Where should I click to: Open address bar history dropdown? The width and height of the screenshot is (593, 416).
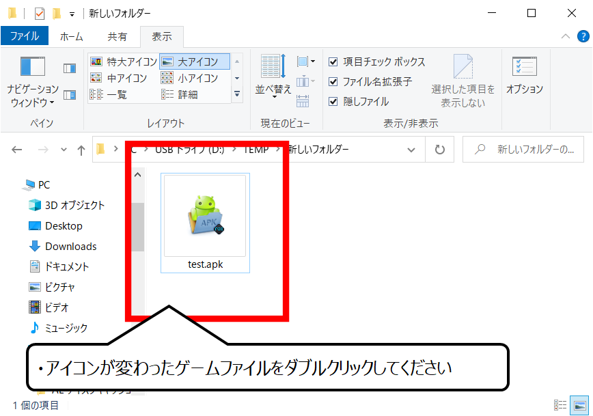pyautogui.click(x=411, y=150)
